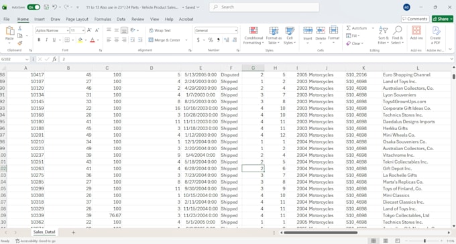Open the number format dropdown

pyautogui.click(x=235, y=31)
